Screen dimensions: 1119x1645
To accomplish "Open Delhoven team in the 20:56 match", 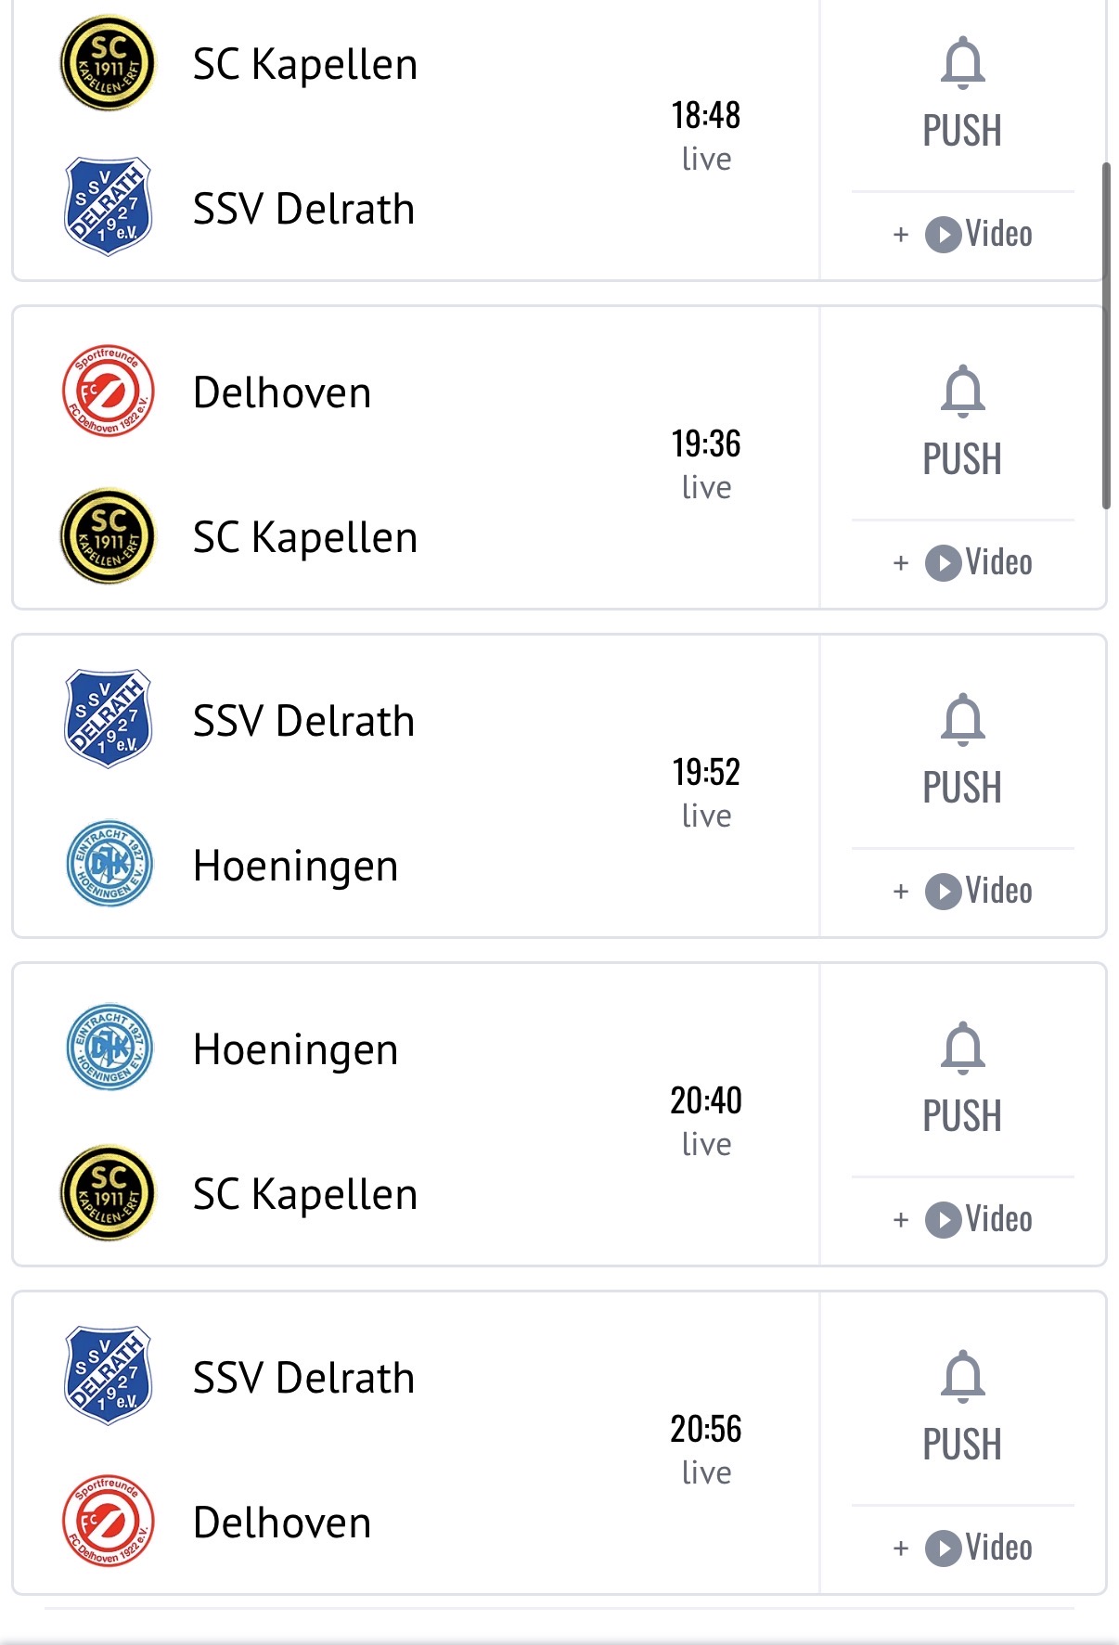I will tap(281, 1523).
